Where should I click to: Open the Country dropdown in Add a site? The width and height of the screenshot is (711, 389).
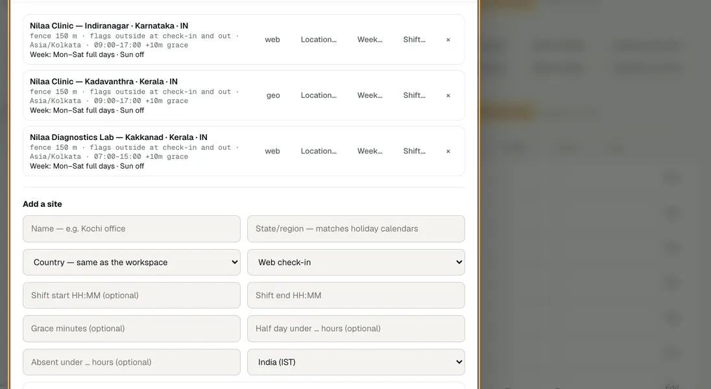click(x=132, y=262)
